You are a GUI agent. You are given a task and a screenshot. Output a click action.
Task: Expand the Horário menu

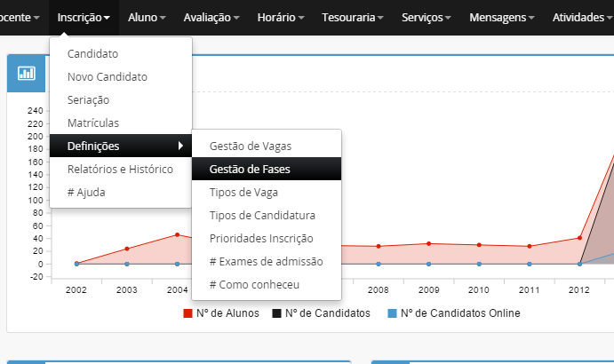280,17
